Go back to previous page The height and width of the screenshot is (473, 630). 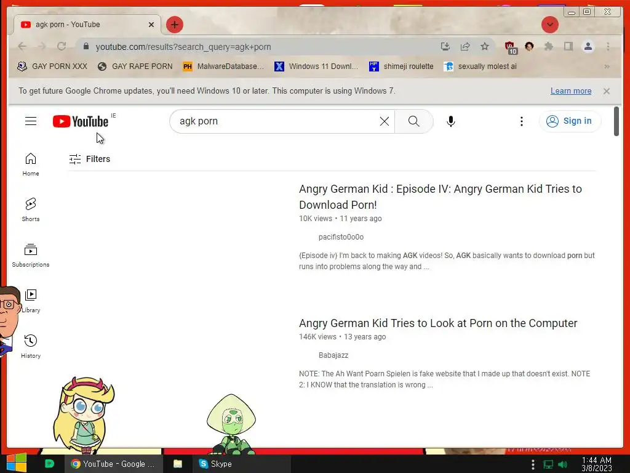23,47
